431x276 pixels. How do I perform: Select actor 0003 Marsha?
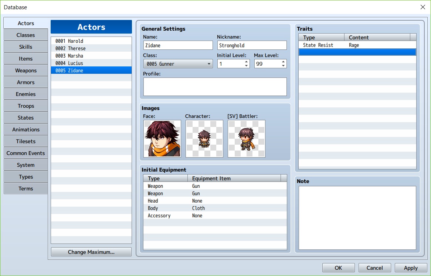91,56
